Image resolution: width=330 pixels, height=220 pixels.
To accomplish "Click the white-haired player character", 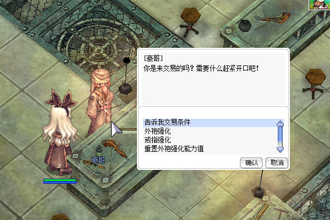I will 60,133.
